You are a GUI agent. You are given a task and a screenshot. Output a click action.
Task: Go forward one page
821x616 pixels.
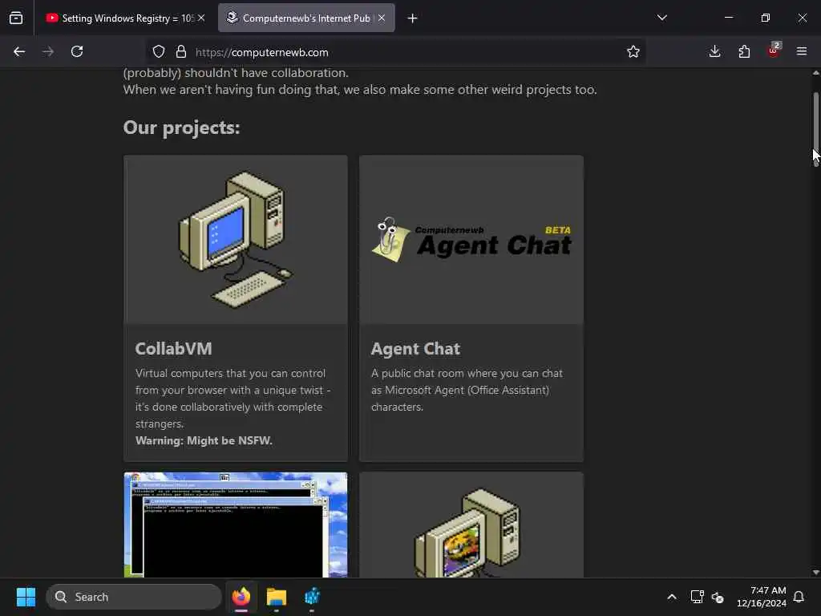point(48,51)
